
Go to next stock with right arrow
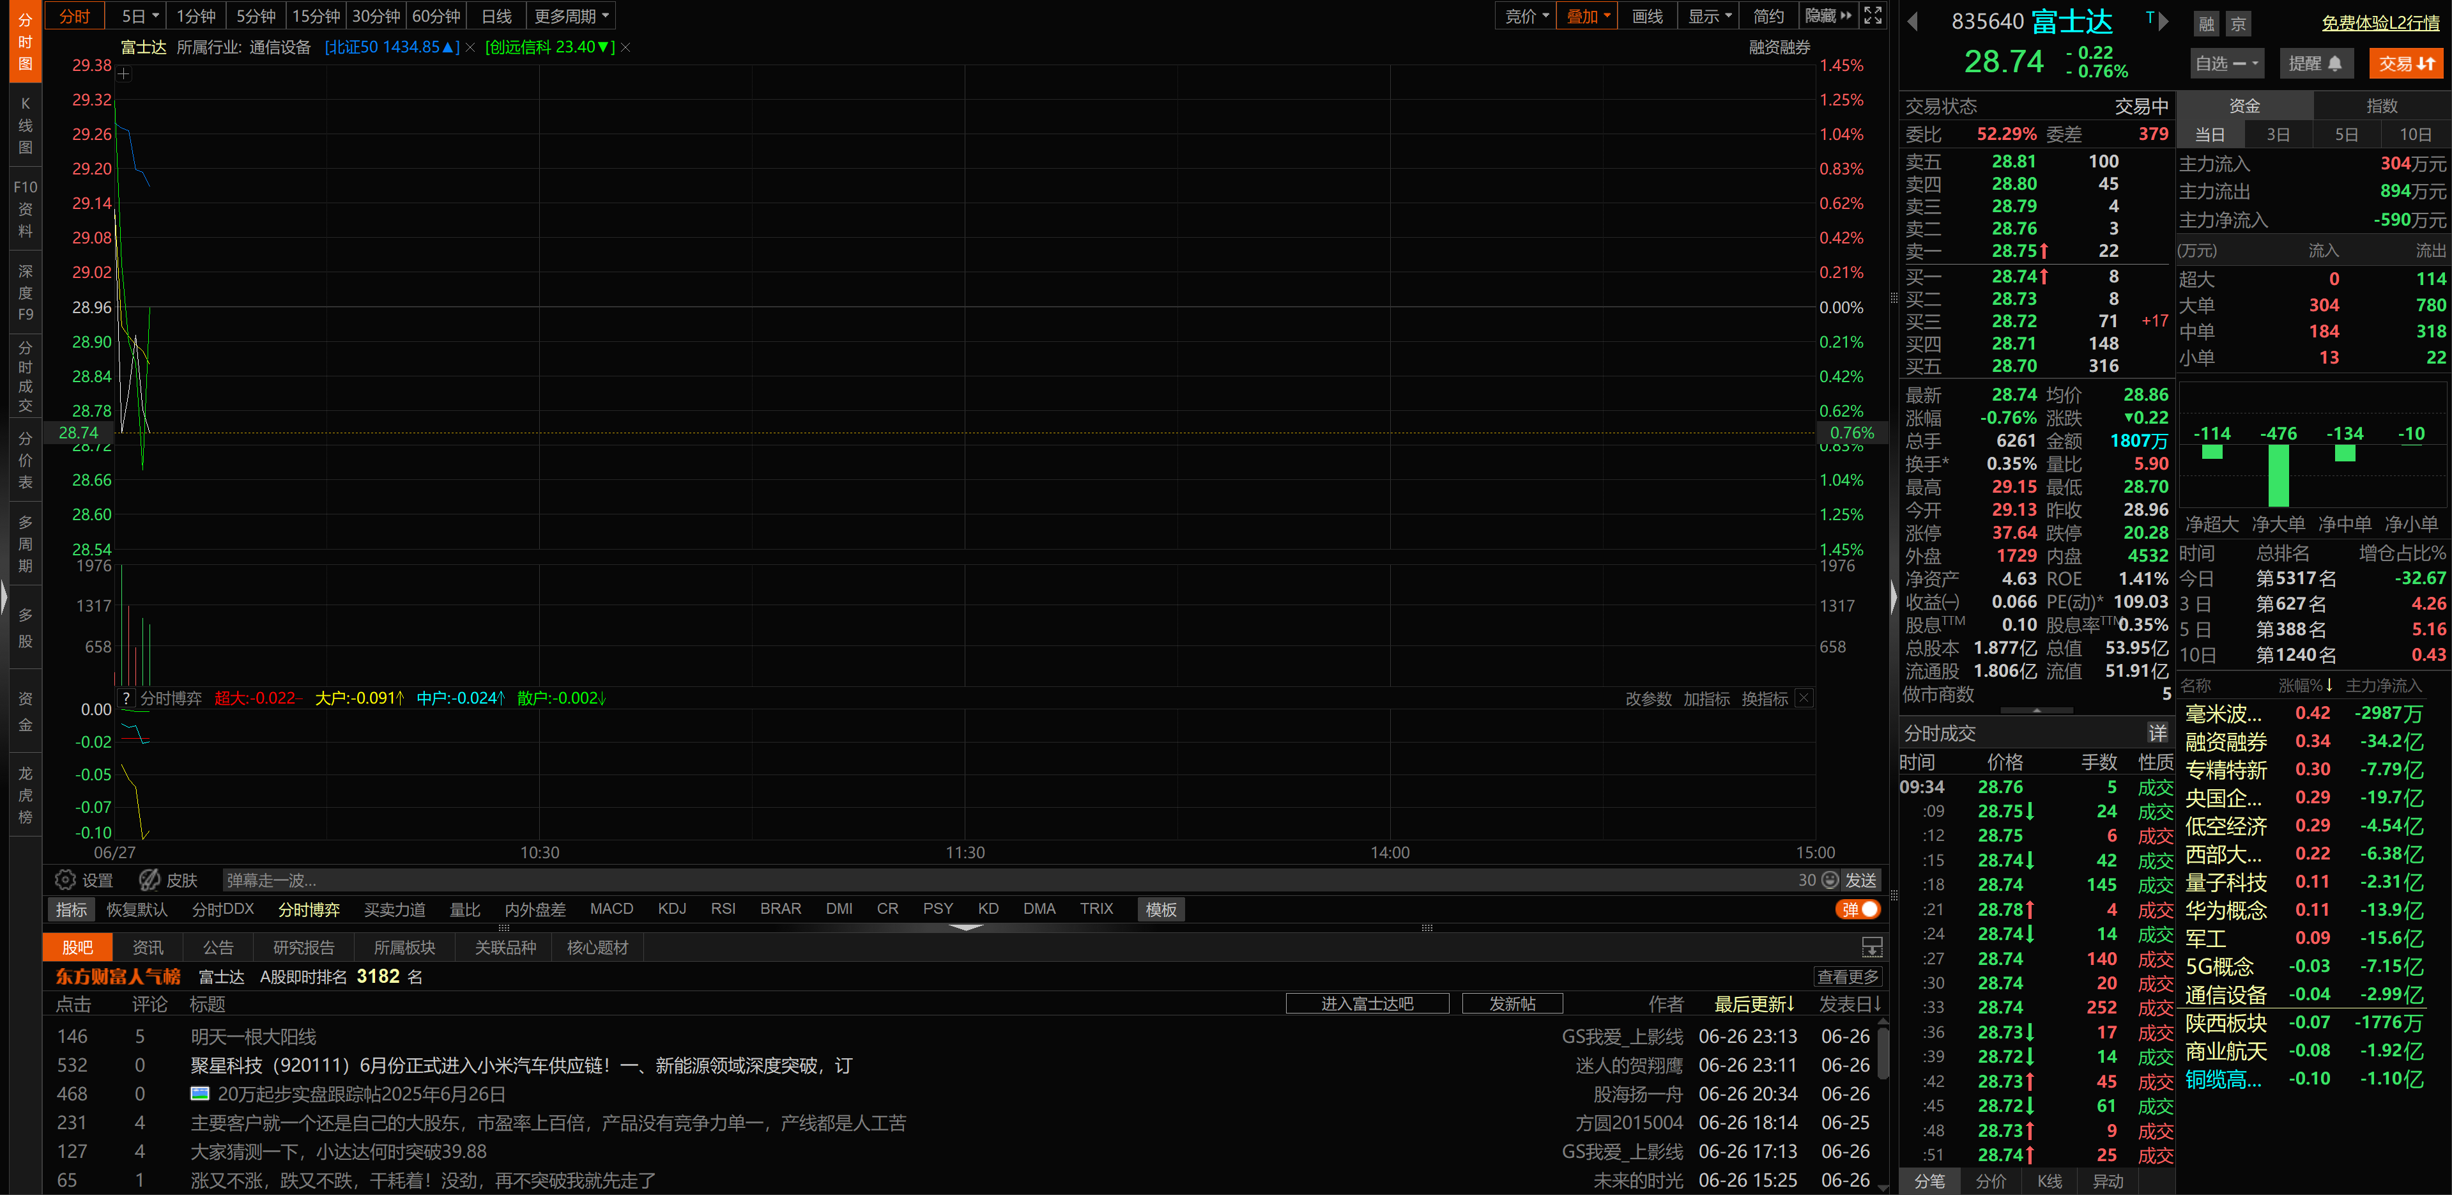(x=2164, y=22)
